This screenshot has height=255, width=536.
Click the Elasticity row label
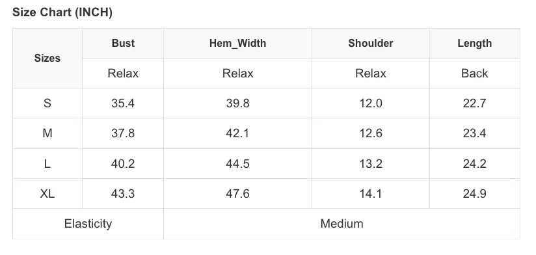88,224
